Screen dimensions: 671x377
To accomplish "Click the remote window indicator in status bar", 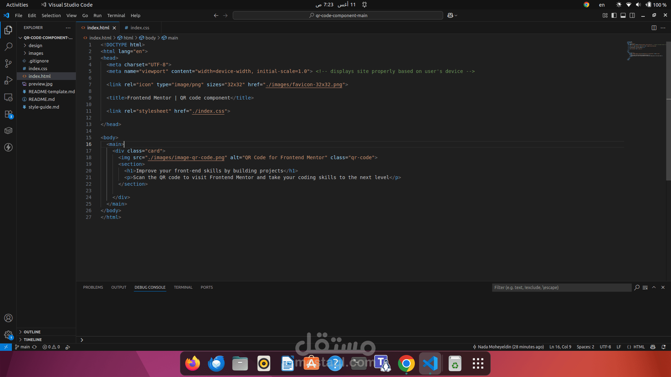I will pos(6,347).
